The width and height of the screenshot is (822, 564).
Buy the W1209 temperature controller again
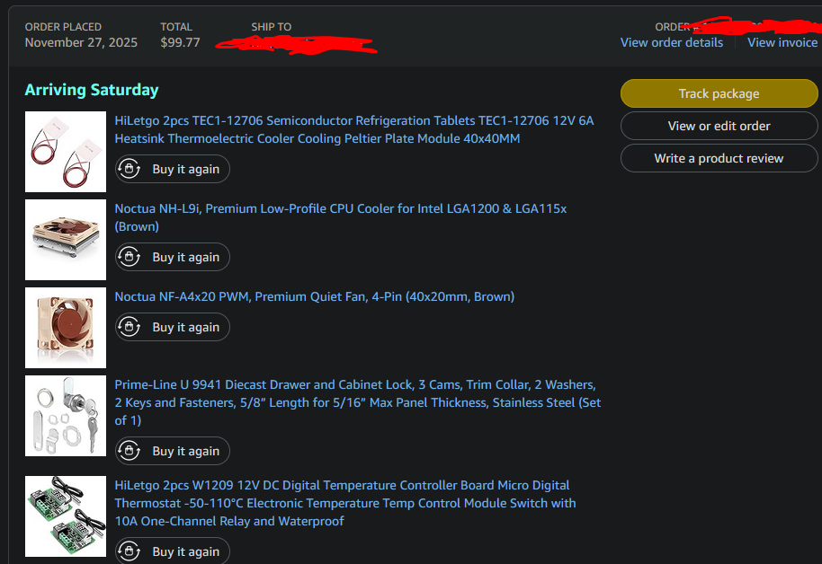click(x=173, y=551)
